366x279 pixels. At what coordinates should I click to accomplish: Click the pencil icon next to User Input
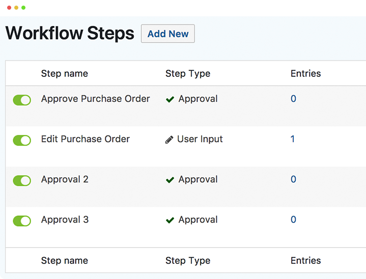[170, 139]
